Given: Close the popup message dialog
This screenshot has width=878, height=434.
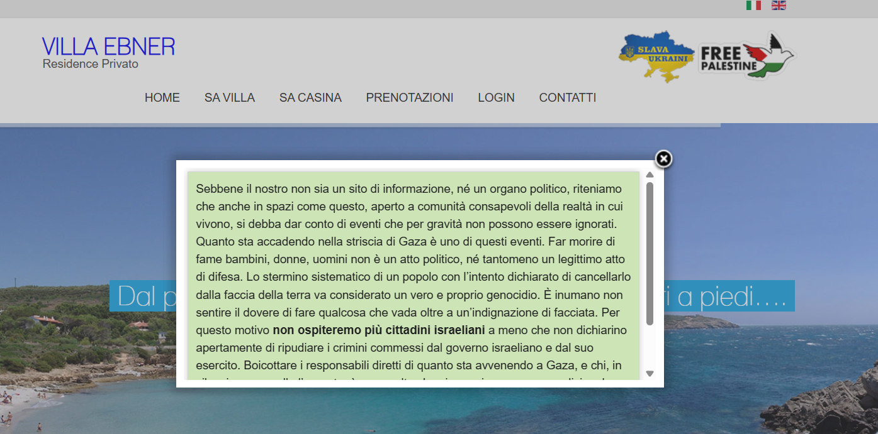Looking at the screenshot, I should point(663,159).
